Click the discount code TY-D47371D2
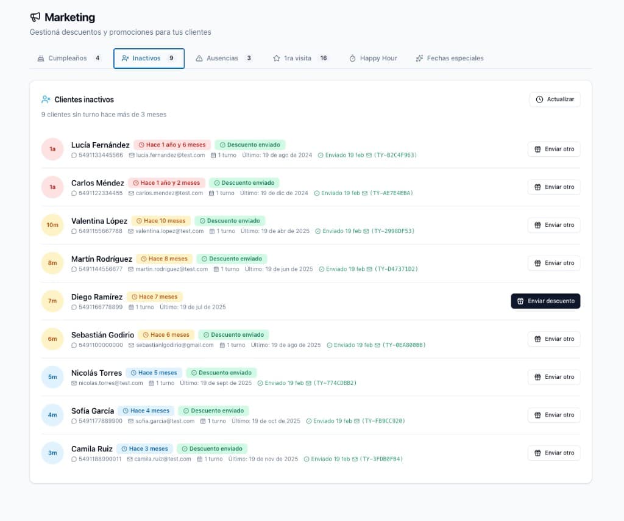The width and height of the screenshot is (624, 521). click(x=396, y=269)
